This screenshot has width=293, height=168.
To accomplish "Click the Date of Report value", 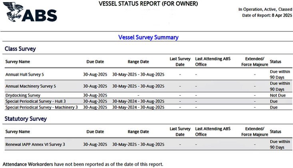I will [x=279, y=15].
